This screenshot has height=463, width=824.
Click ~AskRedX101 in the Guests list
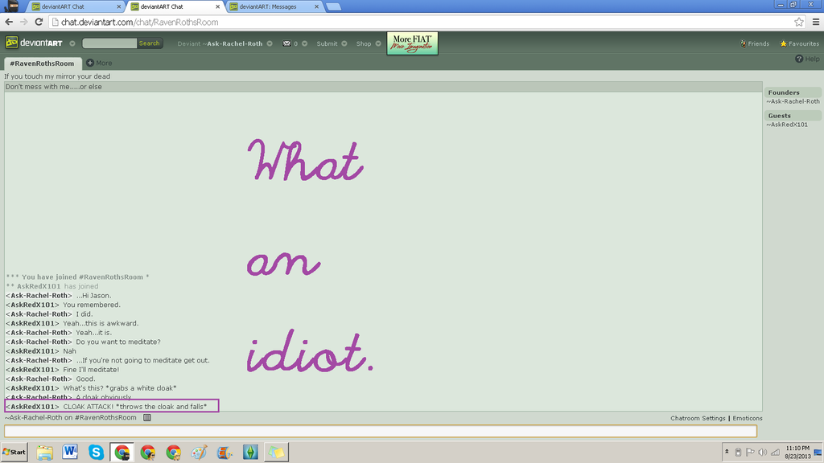787,125
